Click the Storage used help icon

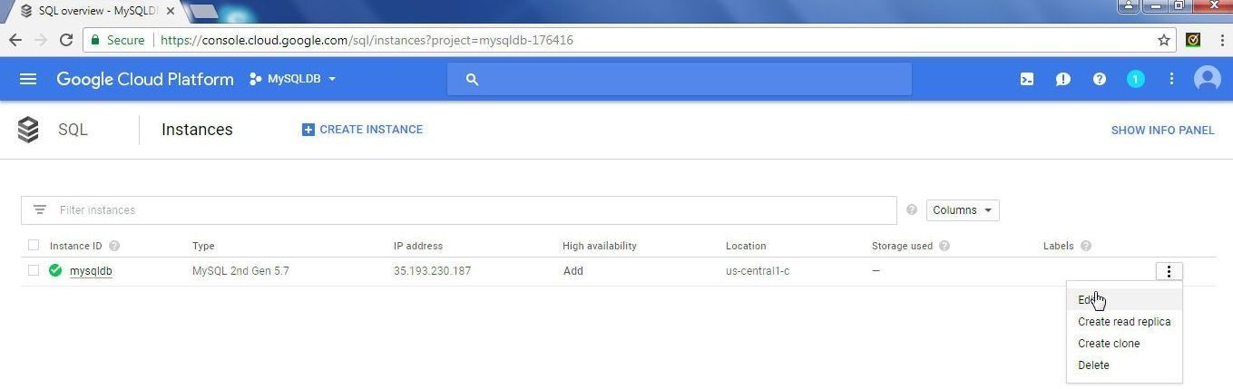[944, 246]
